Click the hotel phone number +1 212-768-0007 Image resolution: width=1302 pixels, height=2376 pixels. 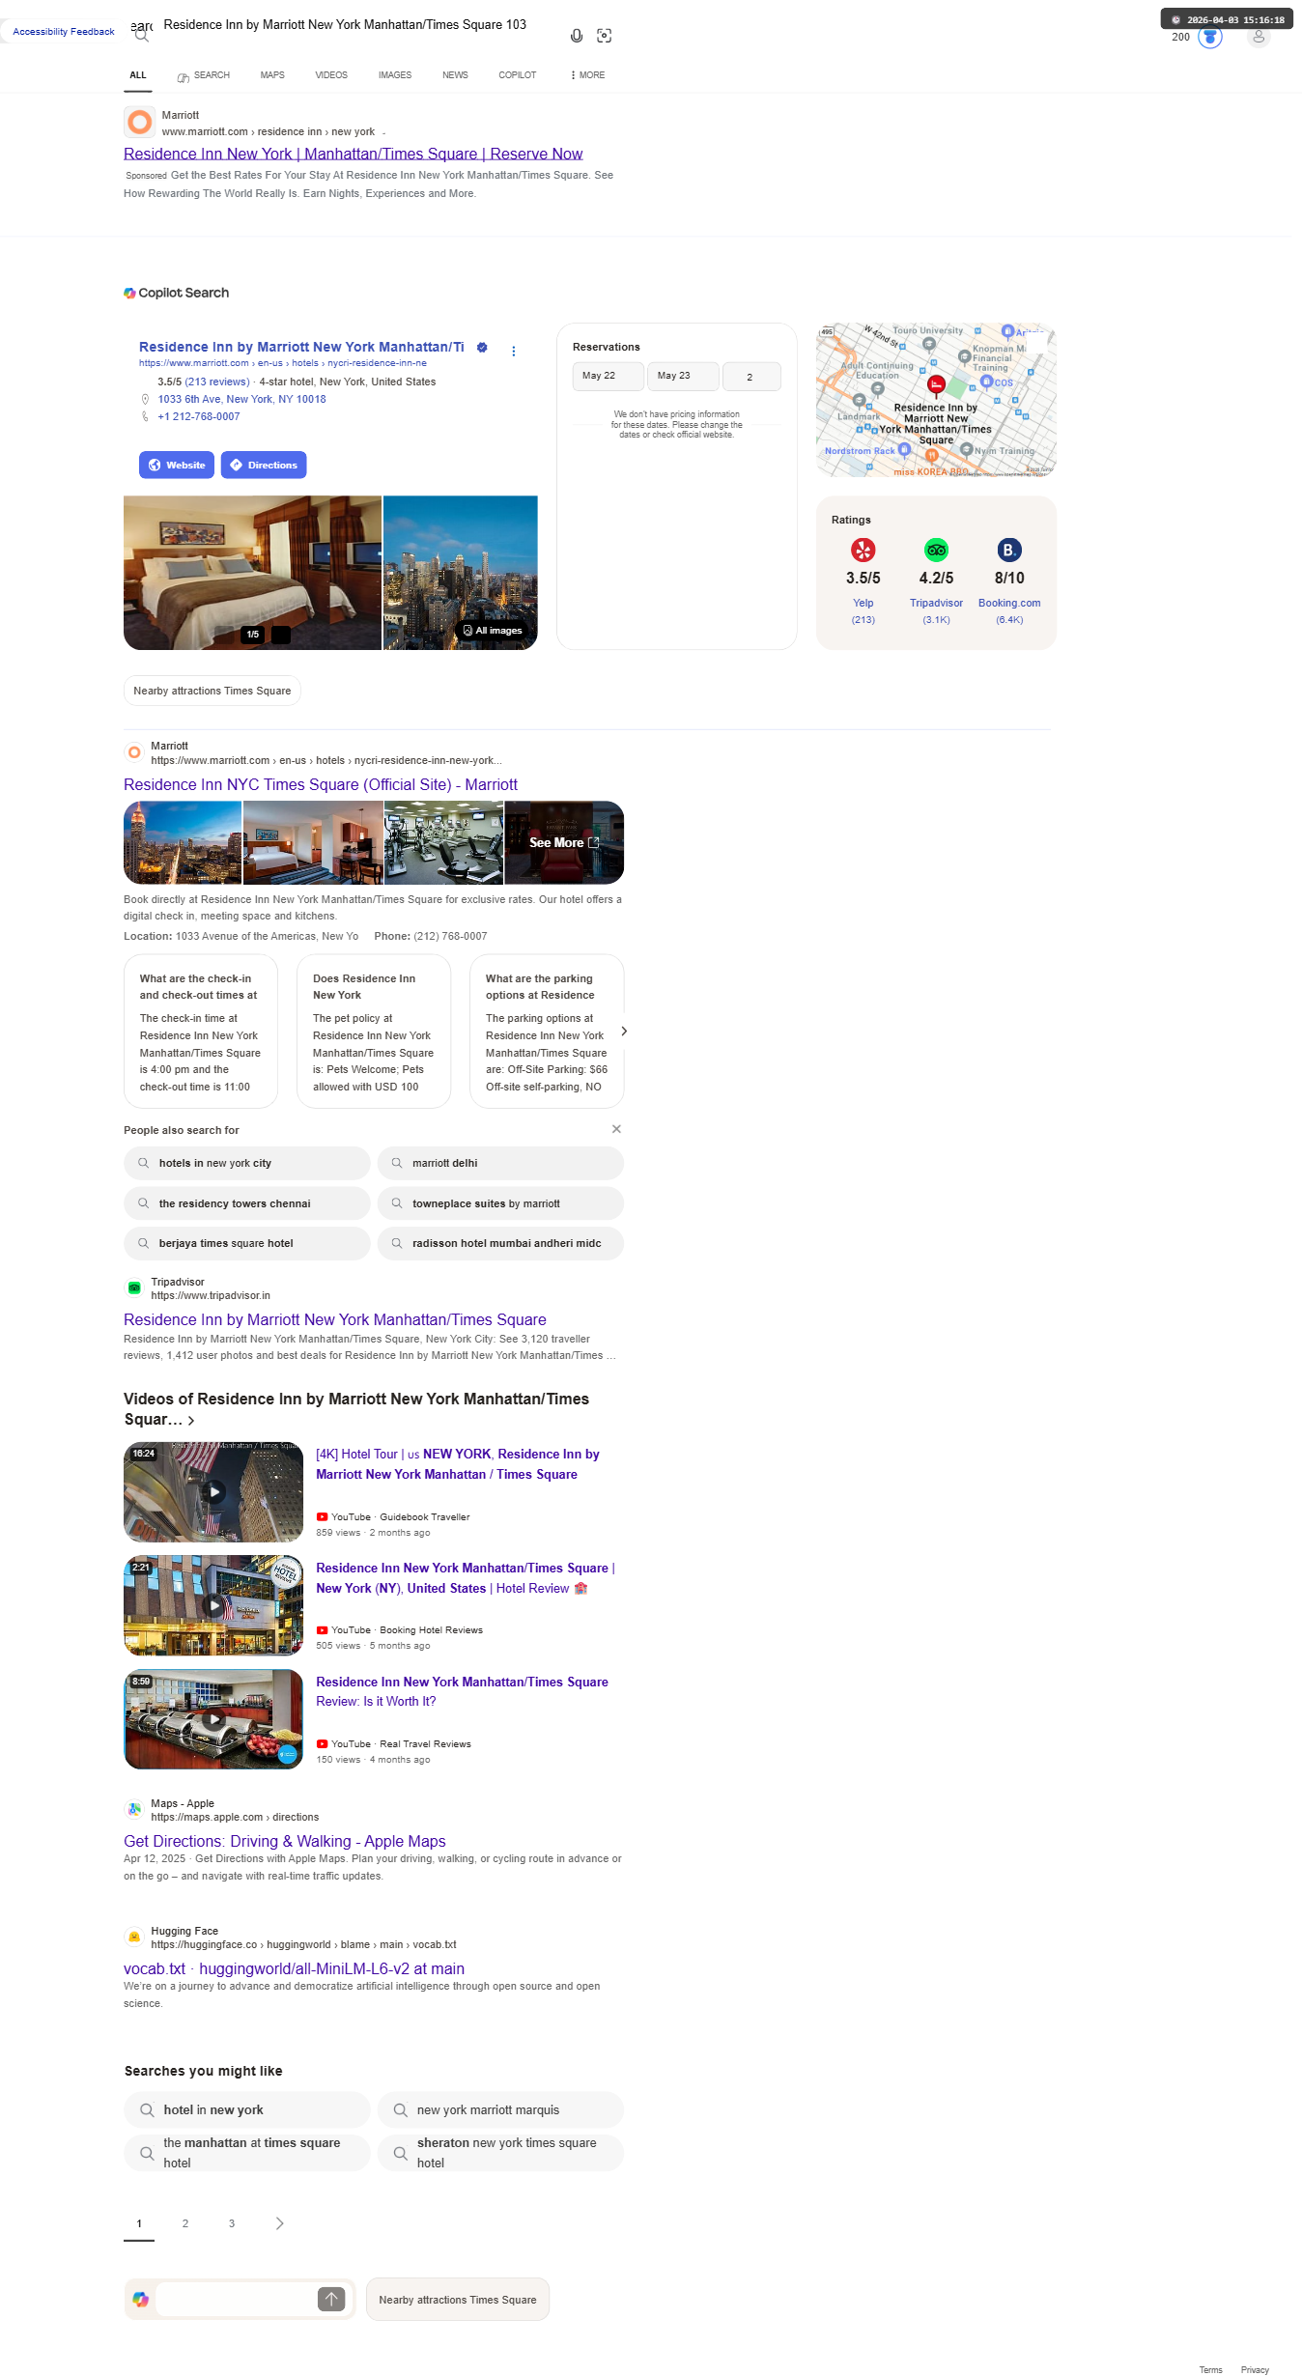point(199,417)
